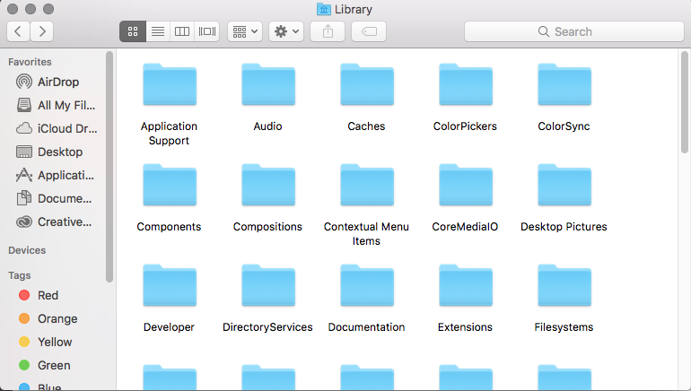The image size is (691, 391).
Task: Switch to column view
Action: pos(182,31)
